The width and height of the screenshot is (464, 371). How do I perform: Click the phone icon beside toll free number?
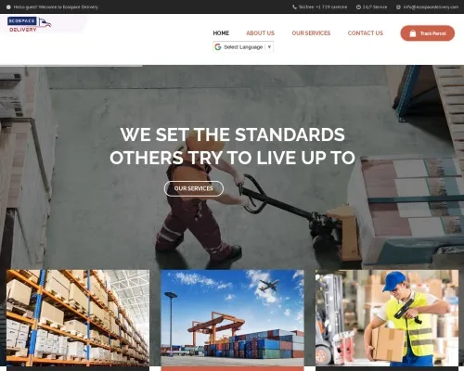(x=294, y=6)
